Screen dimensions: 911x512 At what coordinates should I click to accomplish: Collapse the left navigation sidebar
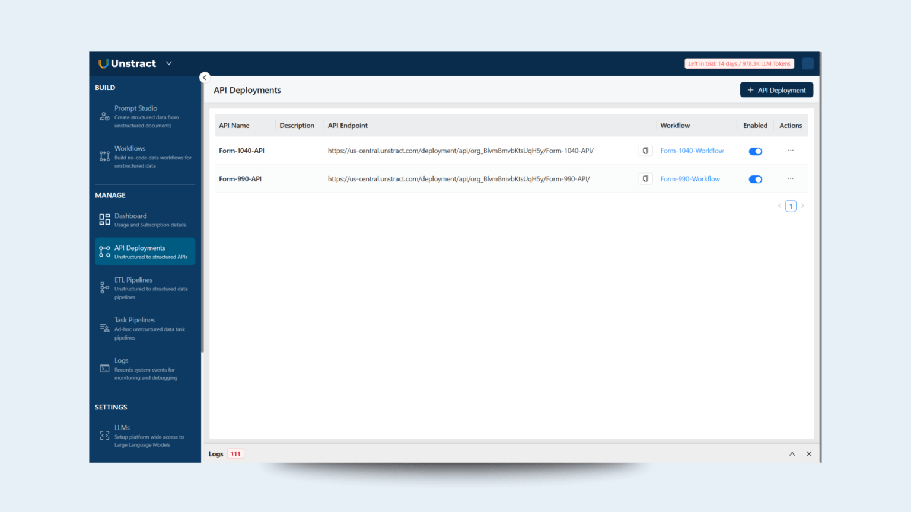click(x=204, y=77)
